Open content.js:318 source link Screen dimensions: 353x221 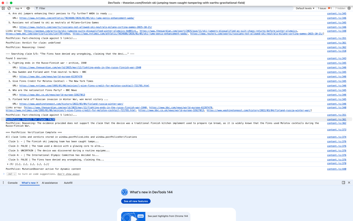pyautogui.click(x=337, y=51)
